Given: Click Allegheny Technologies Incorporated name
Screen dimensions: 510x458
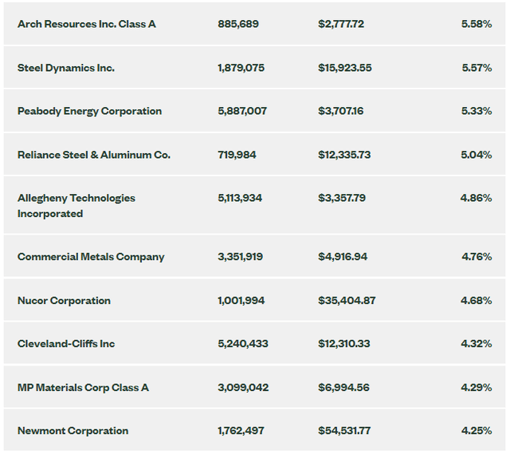Looking at the screenshot, I should click(x=76, y=206).
